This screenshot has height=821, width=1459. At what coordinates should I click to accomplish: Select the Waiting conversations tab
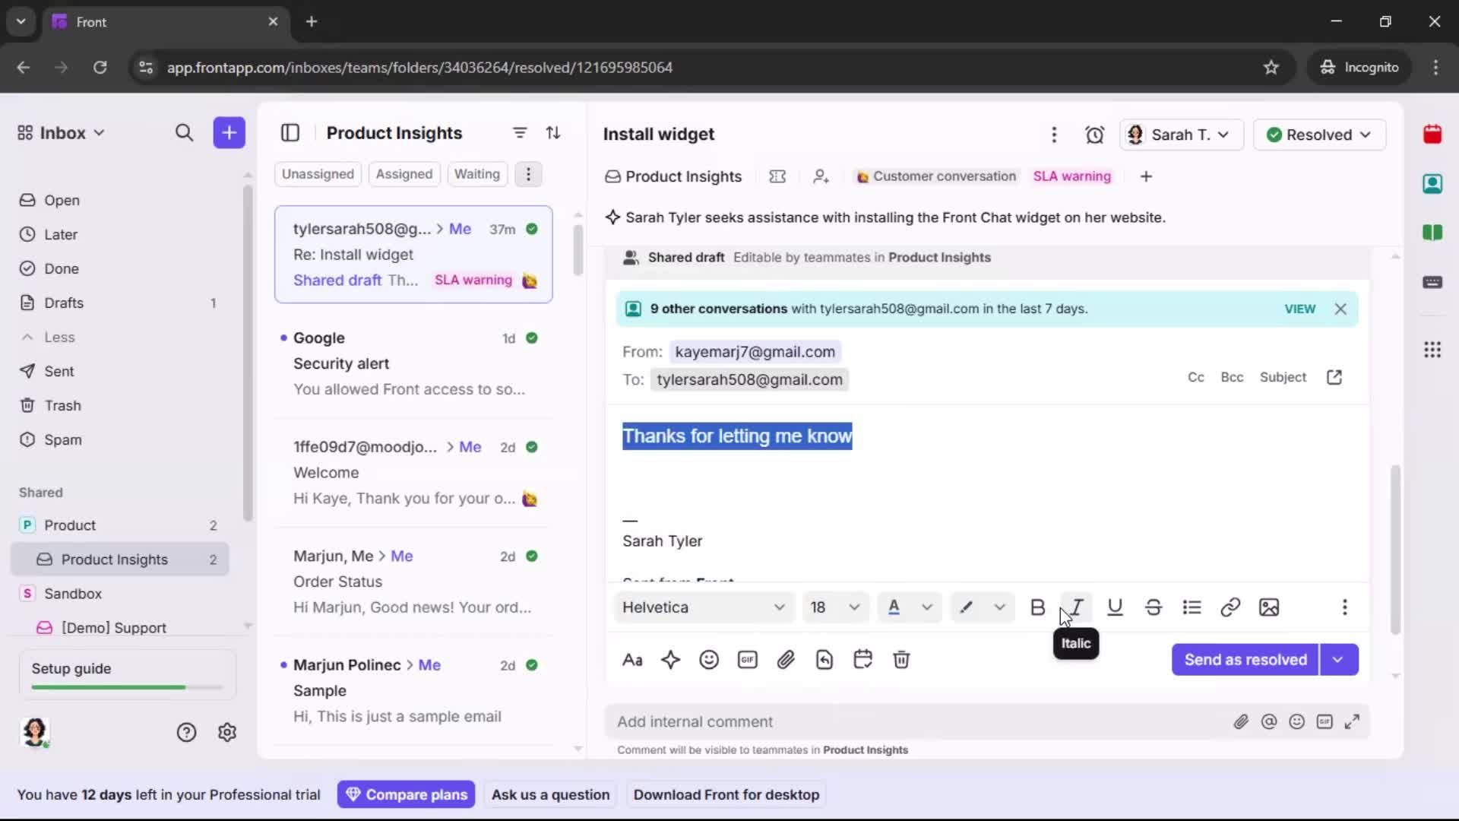pyautogui.click(x=476, y=173)
